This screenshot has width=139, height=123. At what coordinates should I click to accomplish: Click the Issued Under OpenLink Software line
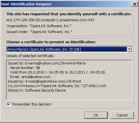[x=39, y=32]
